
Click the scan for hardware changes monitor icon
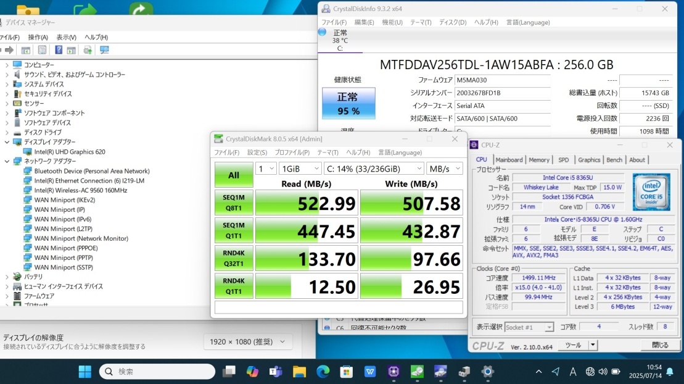point(104,50)
